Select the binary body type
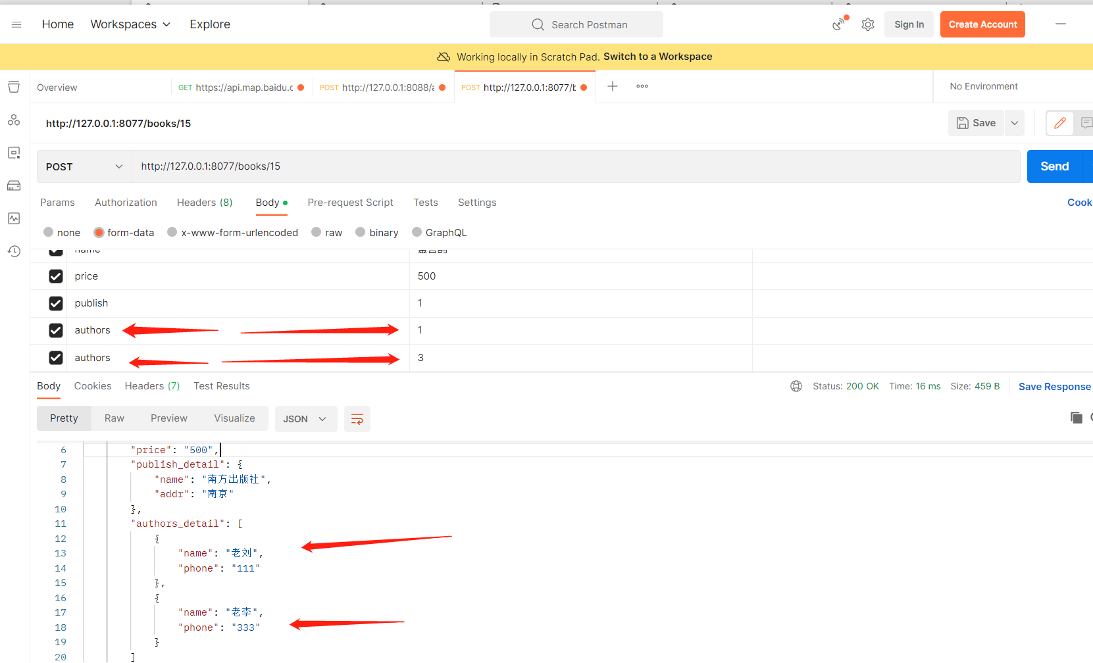Viewport: 1093px width, 663px height. (x=361, y=232)
